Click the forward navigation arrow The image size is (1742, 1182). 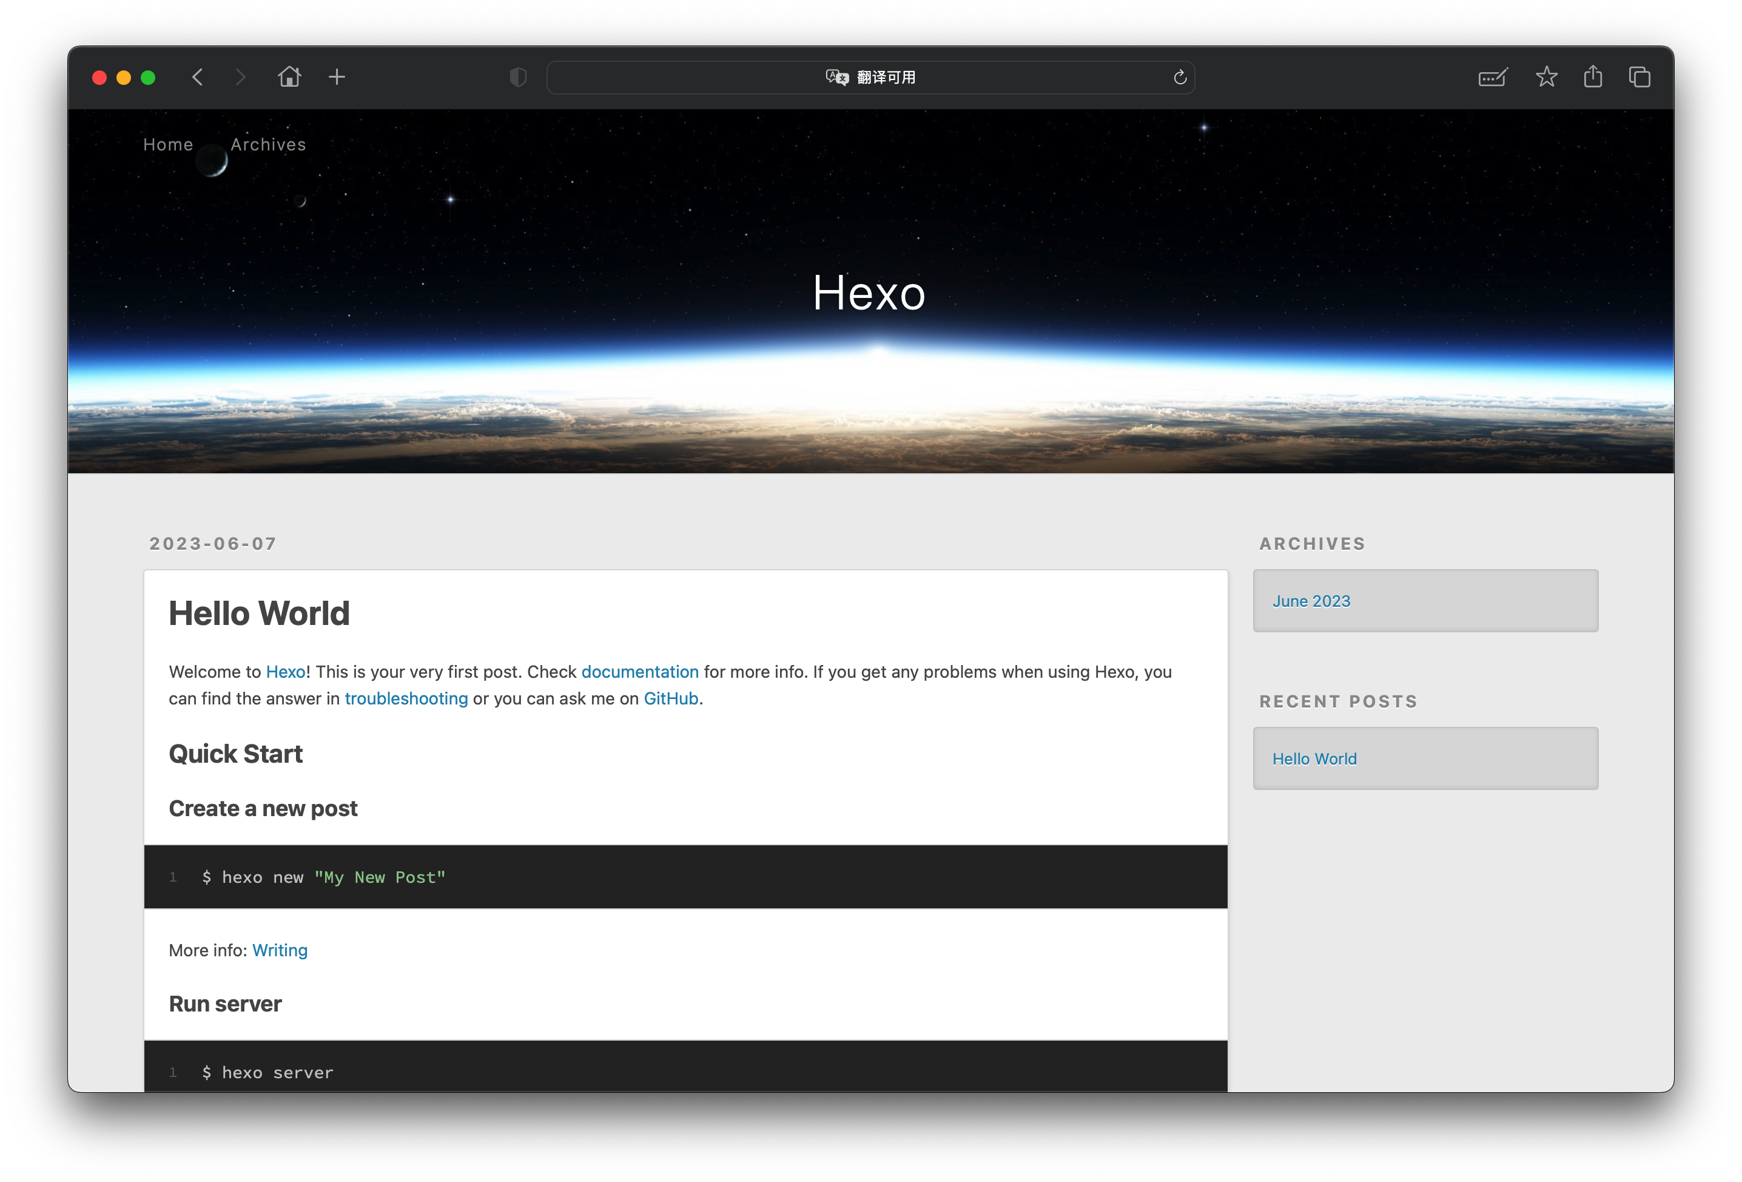pyautogui.click(x=240, y=77)
